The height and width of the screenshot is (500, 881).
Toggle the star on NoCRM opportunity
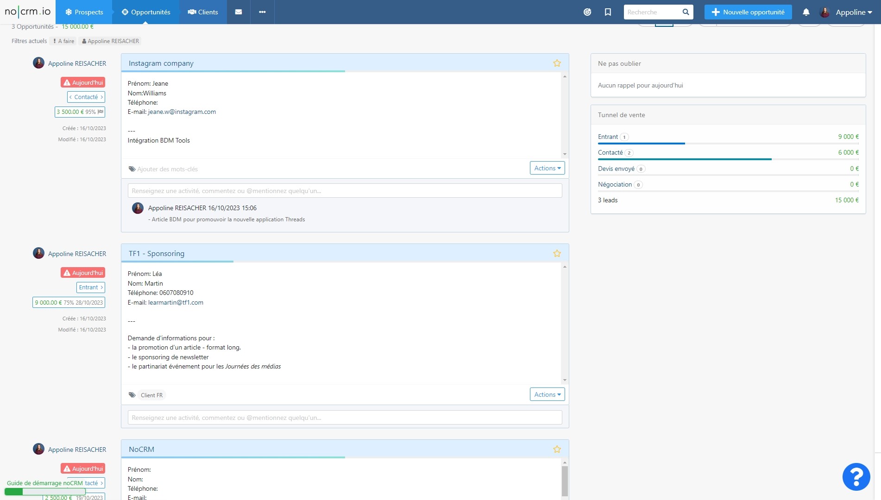tap(557, 449)
